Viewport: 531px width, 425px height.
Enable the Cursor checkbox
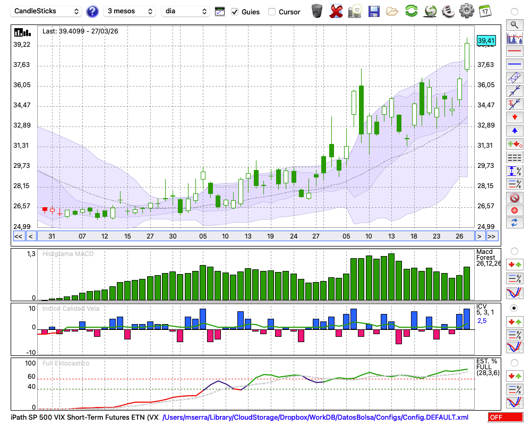pos(272,12)
